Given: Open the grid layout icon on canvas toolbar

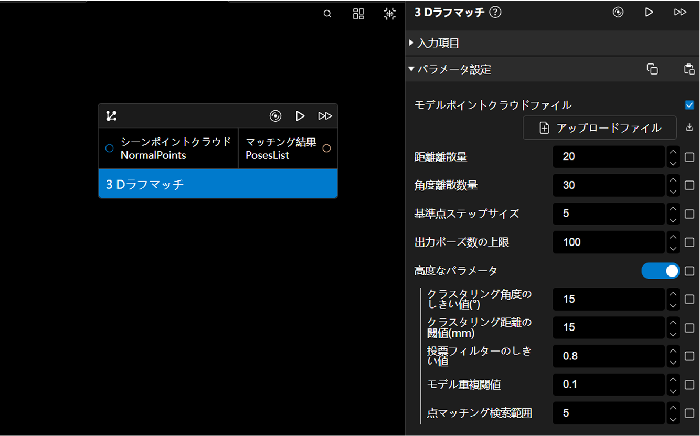Looking at the screenshot, I should tap(358, 14).
